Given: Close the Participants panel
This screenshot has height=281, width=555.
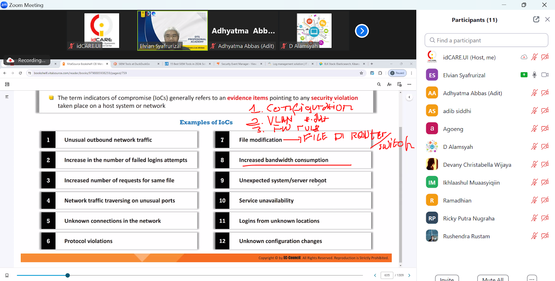Looking at the screenshot, I should click(547, 19).
